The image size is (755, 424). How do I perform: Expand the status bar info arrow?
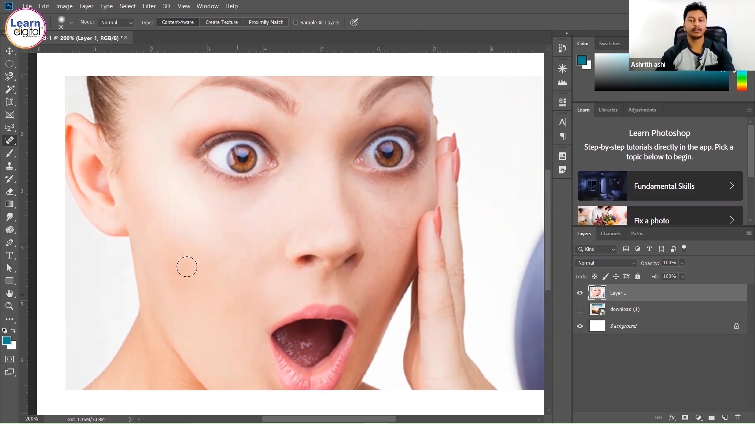130,419
